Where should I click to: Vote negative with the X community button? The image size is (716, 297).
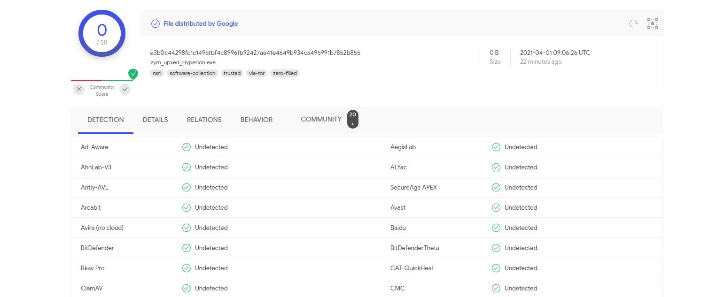click(x=79, y=89)
